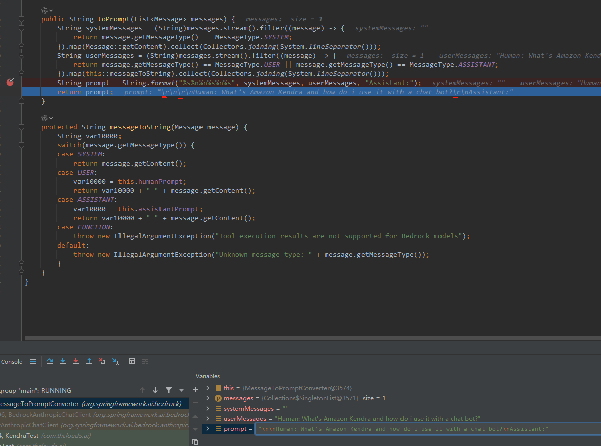The image size is (601, 446).
Task: Click the field icon beside systemMessages variable
Action: point(218,409)
